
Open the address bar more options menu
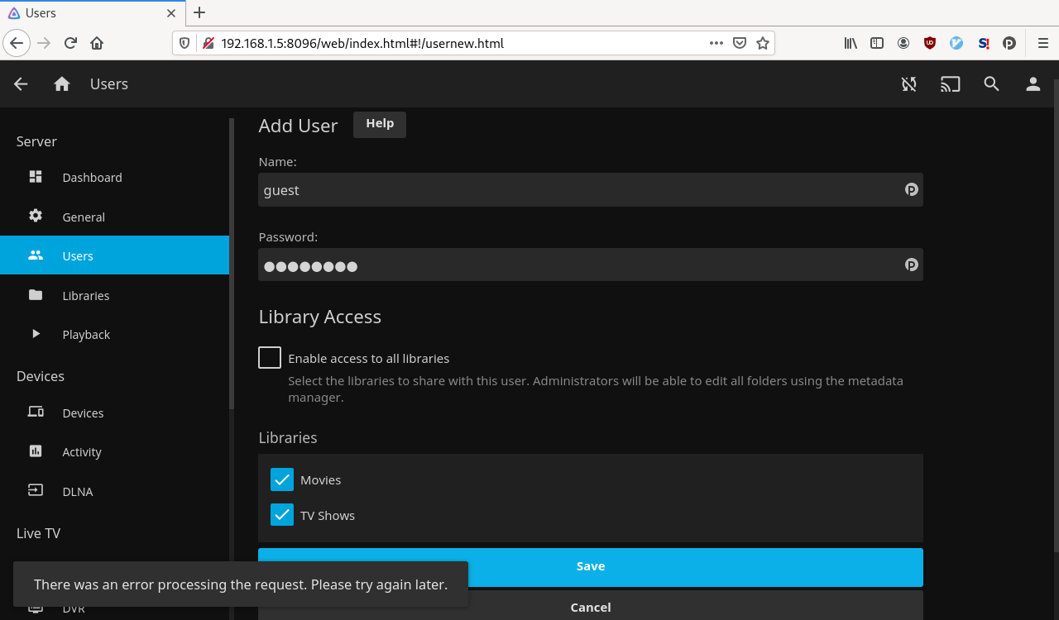pos(716,43)
